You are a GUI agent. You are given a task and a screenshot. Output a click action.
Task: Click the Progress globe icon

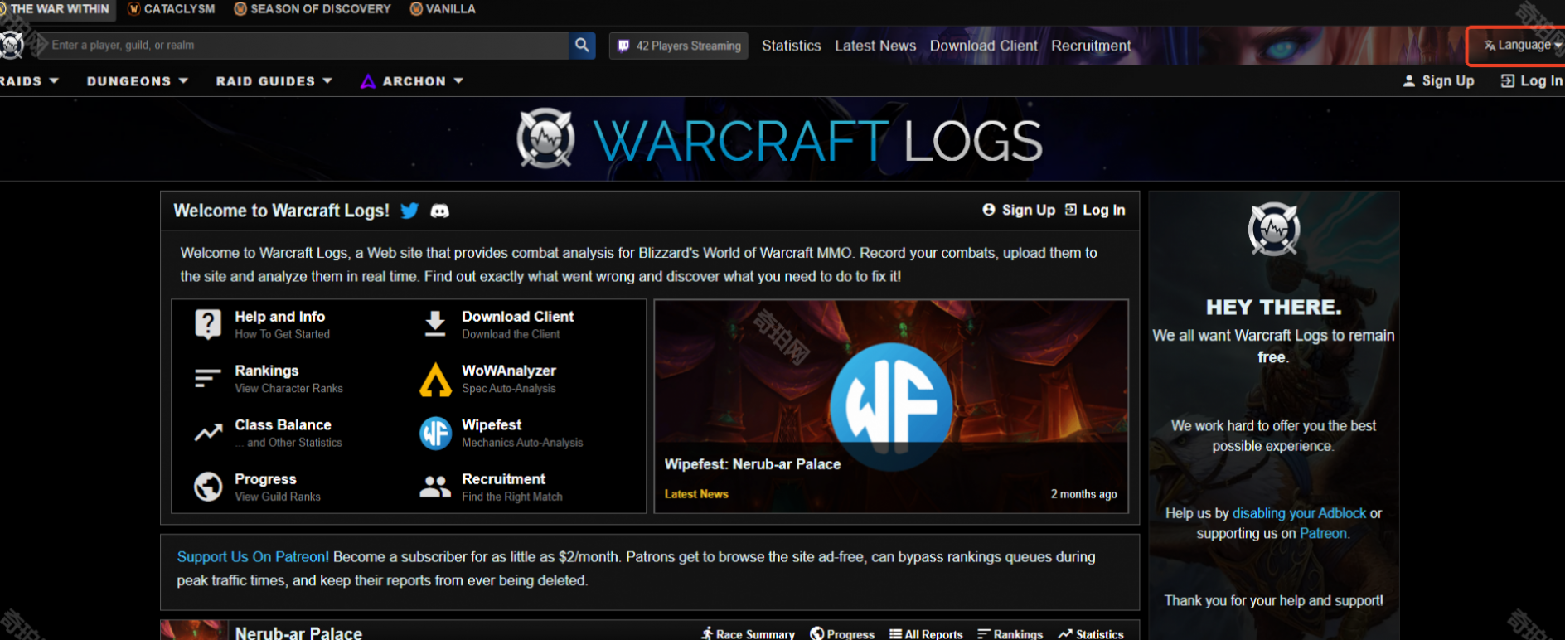pyautogui.click(x=208, y=487)
